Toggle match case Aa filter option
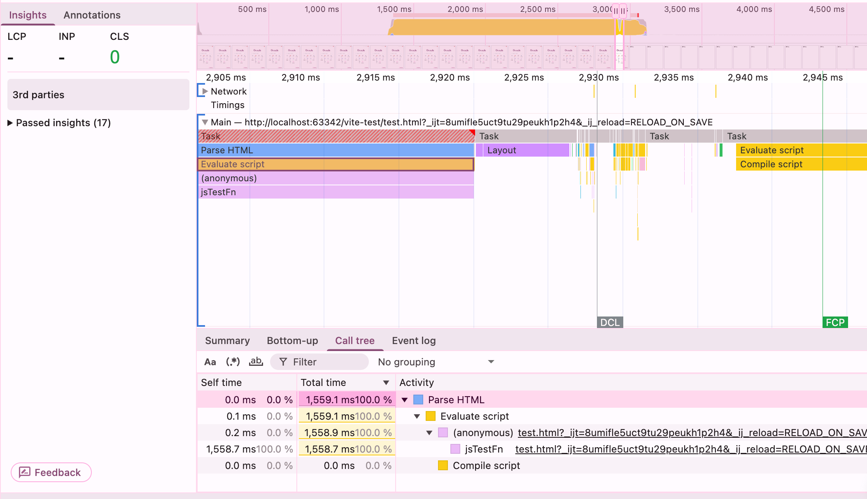This screenshot has width=867, height=499. click(210, 362)
